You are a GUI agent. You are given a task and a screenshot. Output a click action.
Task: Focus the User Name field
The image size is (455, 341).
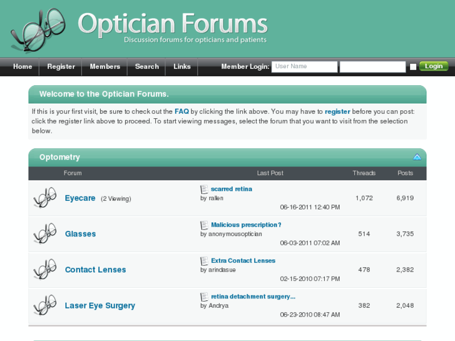[x=304, y=66]
